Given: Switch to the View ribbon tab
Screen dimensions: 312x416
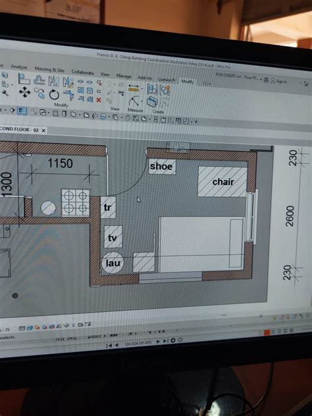Looking at the screenshot, I should (105, 74).
